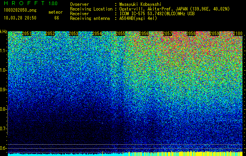Click the Receiver field label
This screenshot has width=246, height=156.
tap(79, 14)
